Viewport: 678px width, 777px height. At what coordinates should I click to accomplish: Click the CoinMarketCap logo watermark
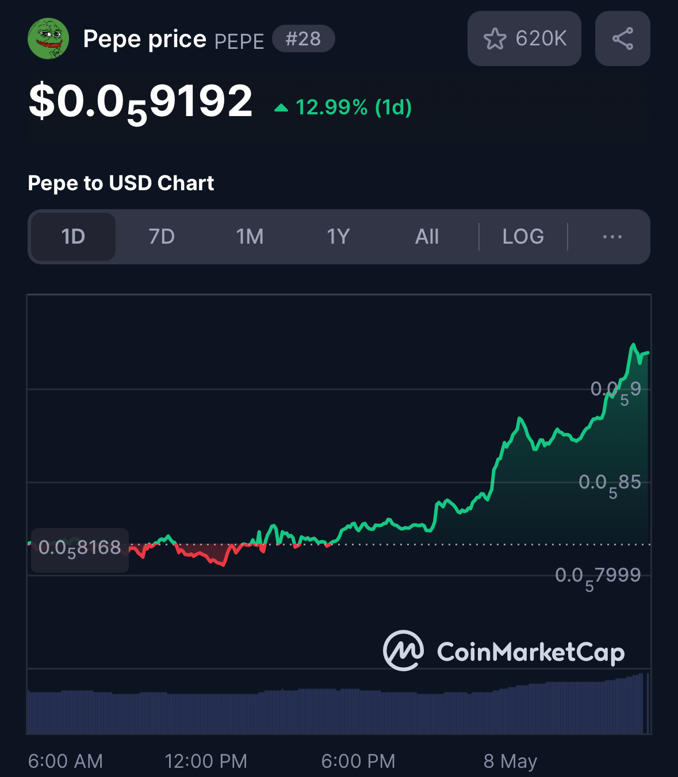point(504,651)
